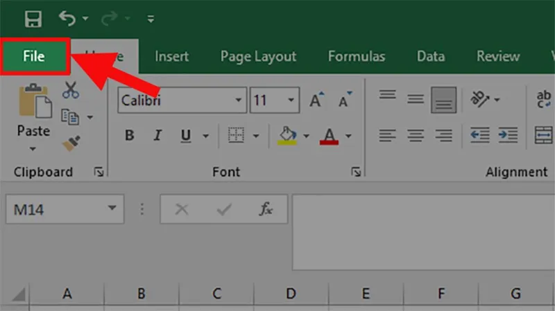
Task: Switch to the Page Layout tab
Action: click(258, 56)
